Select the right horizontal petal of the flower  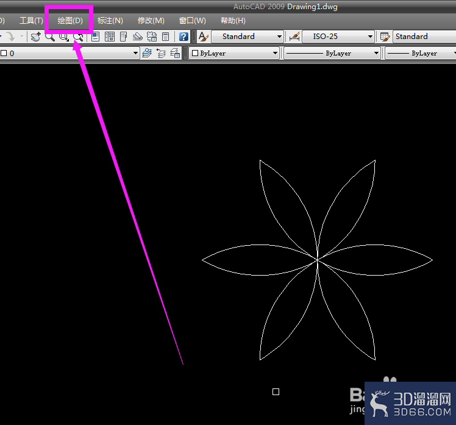coord(375,260)
